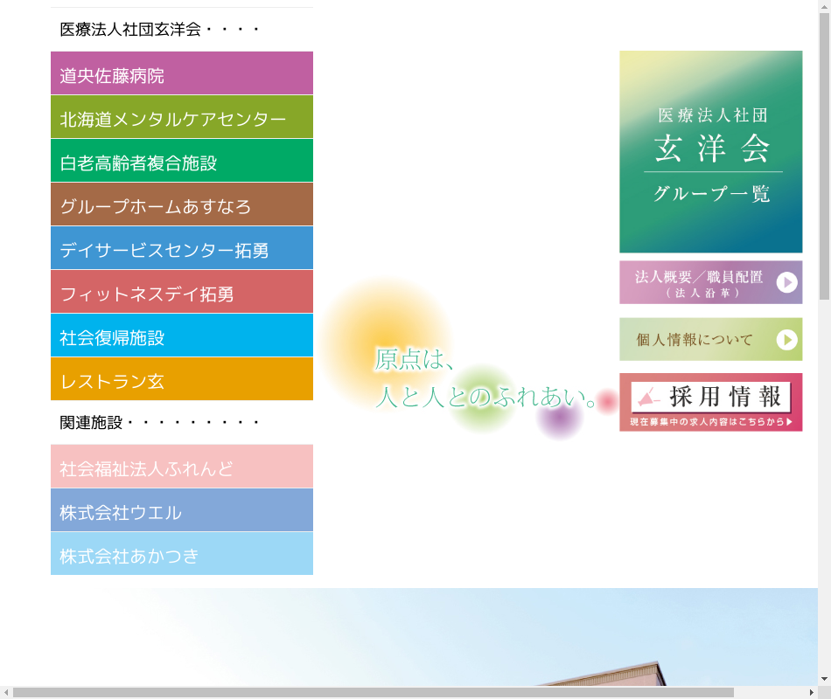Open グループホームあすなろ link

coord(182,204)
